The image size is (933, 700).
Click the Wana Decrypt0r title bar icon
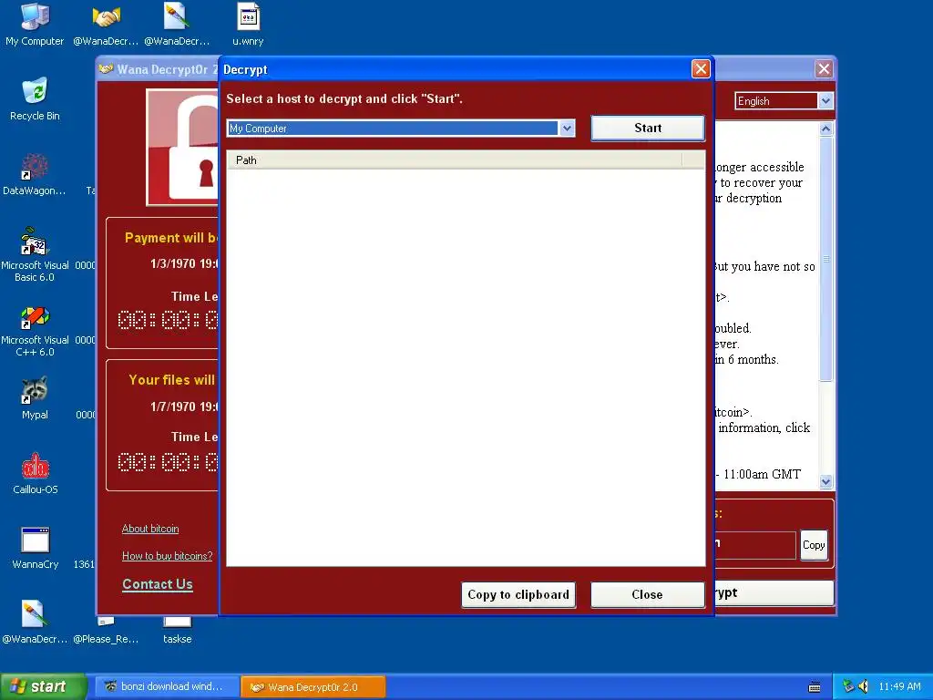point(107,69)
